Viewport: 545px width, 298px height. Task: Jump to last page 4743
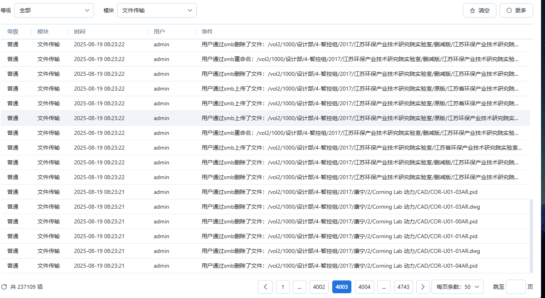403,287
